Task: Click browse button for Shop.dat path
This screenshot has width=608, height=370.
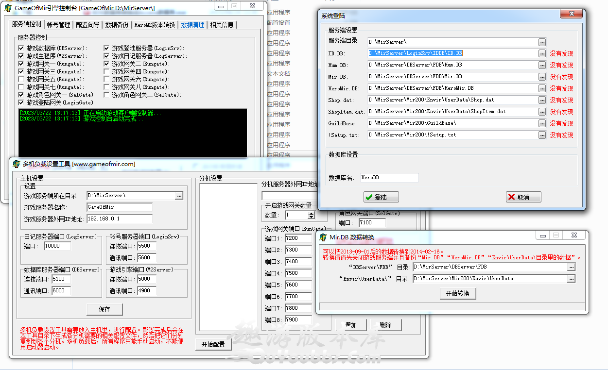Action: 542,100
